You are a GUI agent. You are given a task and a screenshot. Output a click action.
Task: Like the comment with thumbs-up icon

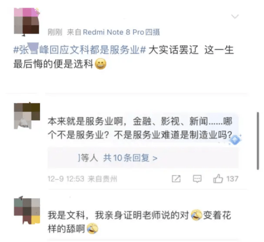(x=218, y=178)
